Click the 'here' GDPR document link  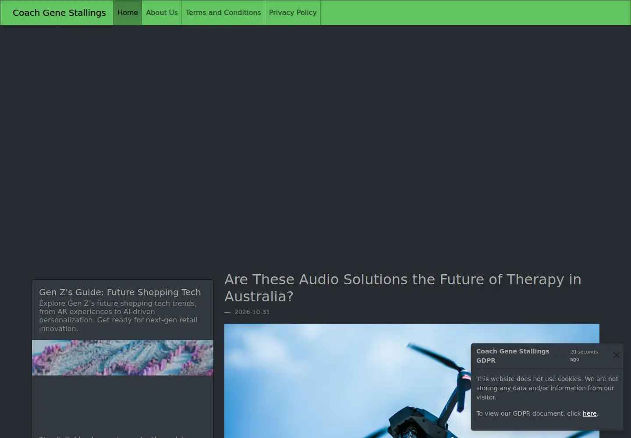pos(589,413)
